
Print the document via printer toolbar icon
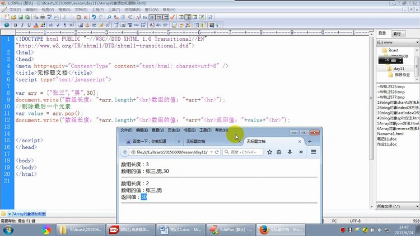(x=43, y=17)
